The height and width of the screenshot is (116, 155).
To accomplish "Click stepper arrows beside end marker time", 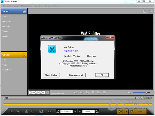I will coord(80,111).
